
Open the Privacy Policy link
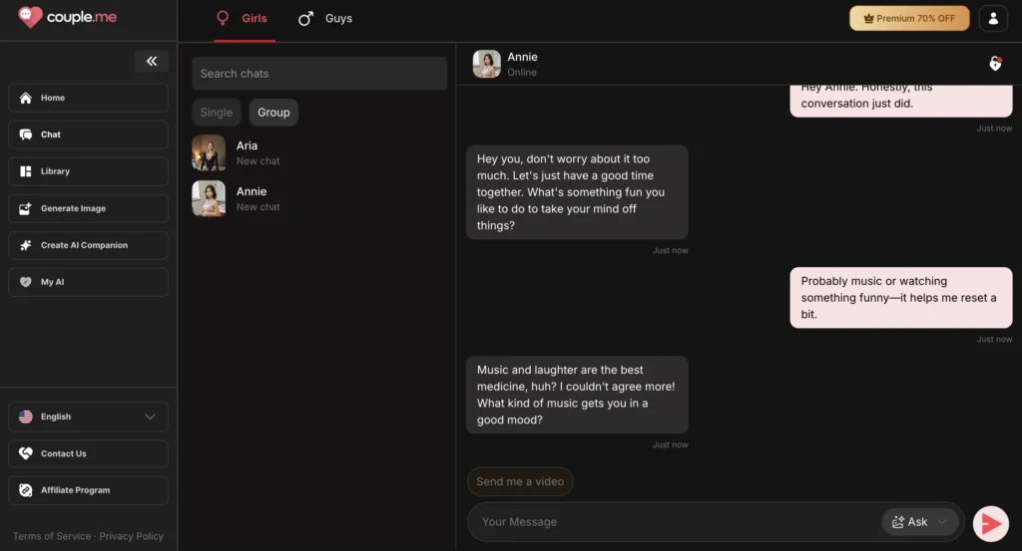[131, 536]
